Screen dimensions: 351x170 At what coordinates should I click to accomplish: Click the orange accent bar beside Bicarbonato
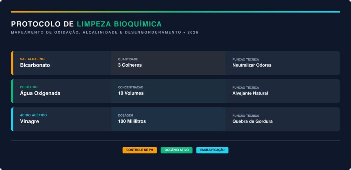(x=12, y=63)
